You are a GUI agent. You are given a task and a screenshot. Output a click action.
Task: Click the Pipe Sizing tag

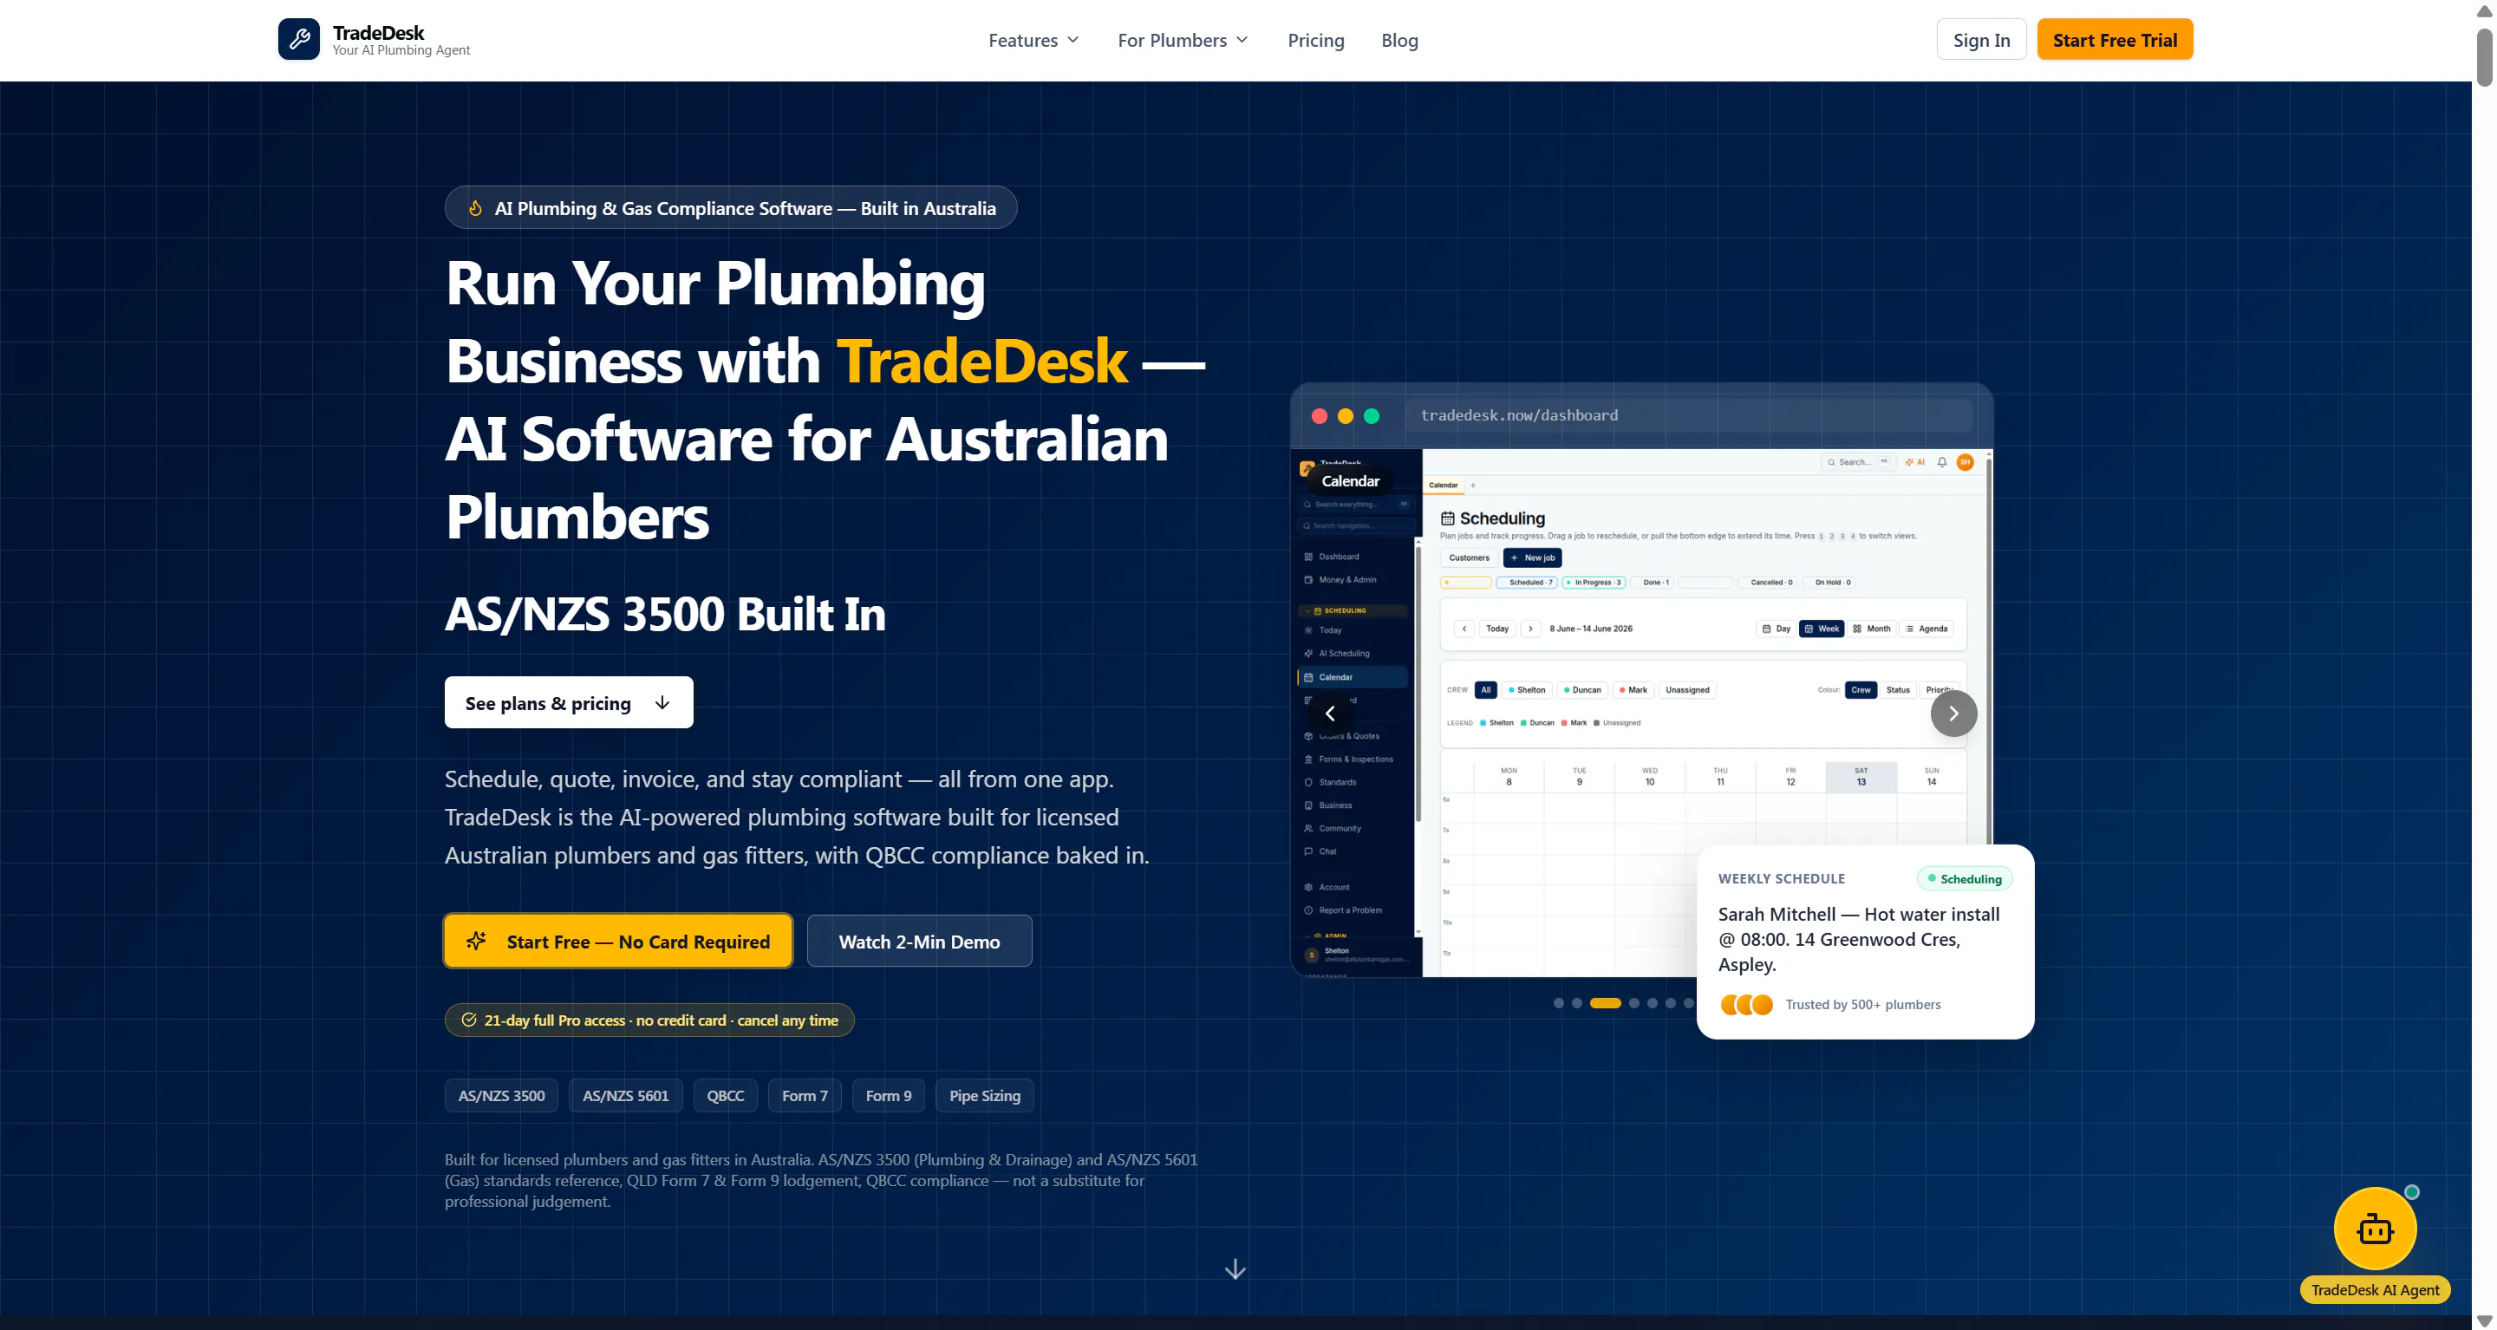point(985,1095)
